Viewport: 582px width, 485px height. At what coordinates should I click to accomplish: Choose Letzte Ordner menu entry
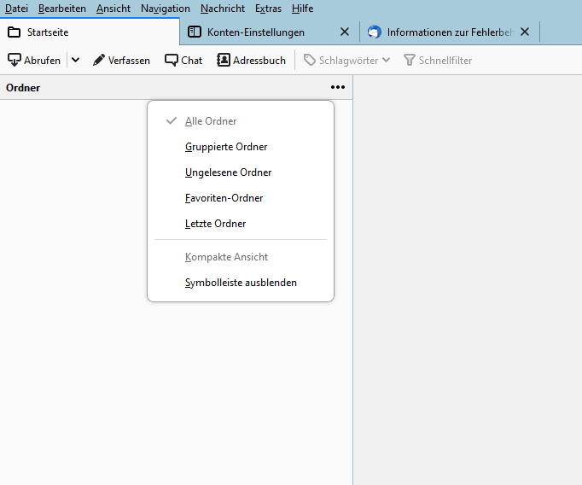[x=215, y=224]
